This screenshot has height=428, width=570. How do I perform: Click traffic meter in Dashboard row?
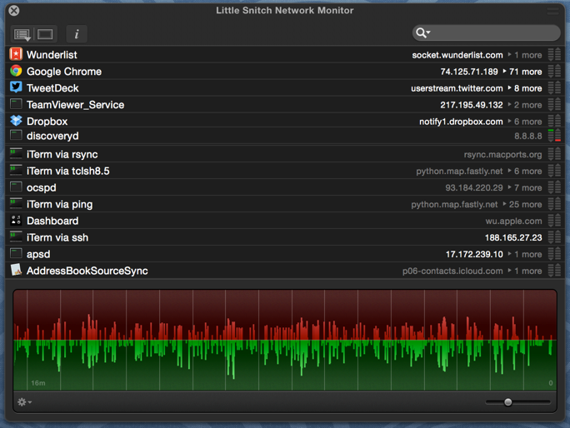tap(554, 221)
